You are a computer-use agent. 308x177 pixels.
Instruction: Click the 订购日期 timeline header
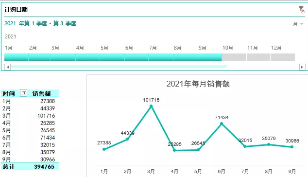tap(16, 9)
